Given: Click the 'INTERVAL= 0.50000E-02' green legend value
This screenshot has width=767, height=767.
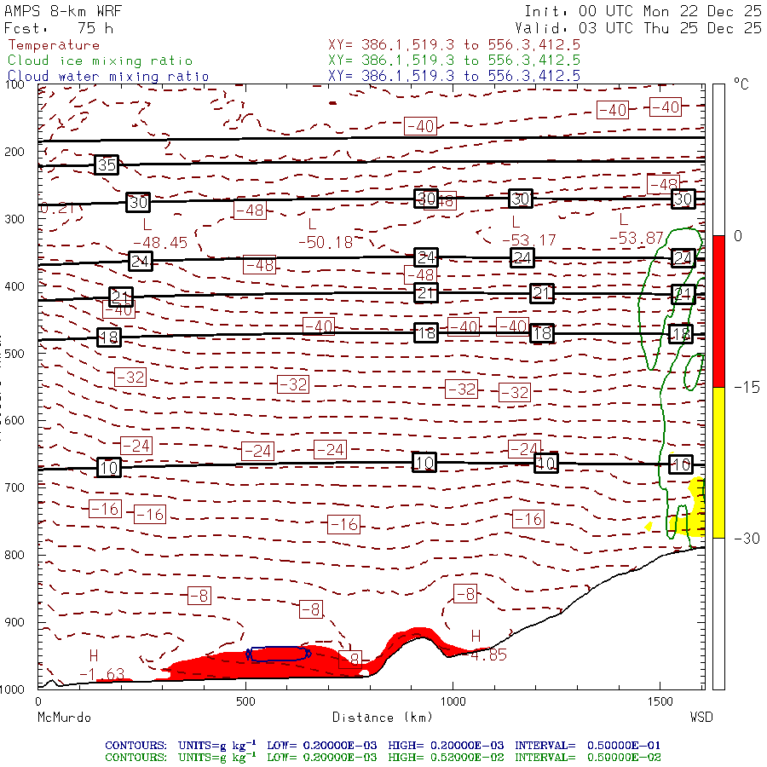Looking at the screenshot, I should (587, 758).
